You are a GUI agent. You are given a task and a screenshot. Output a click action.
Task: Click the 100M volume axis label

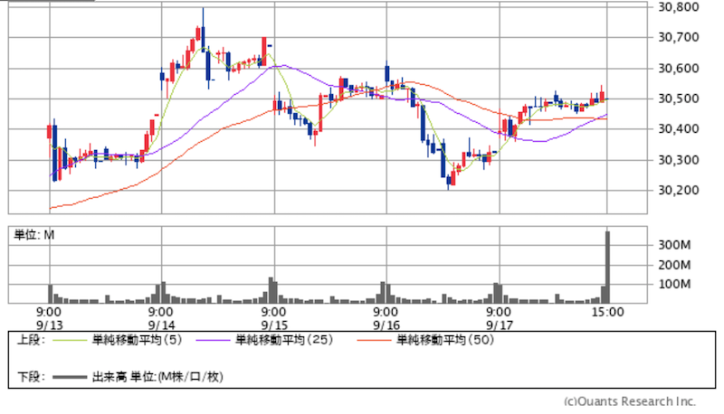click(674, 284)
